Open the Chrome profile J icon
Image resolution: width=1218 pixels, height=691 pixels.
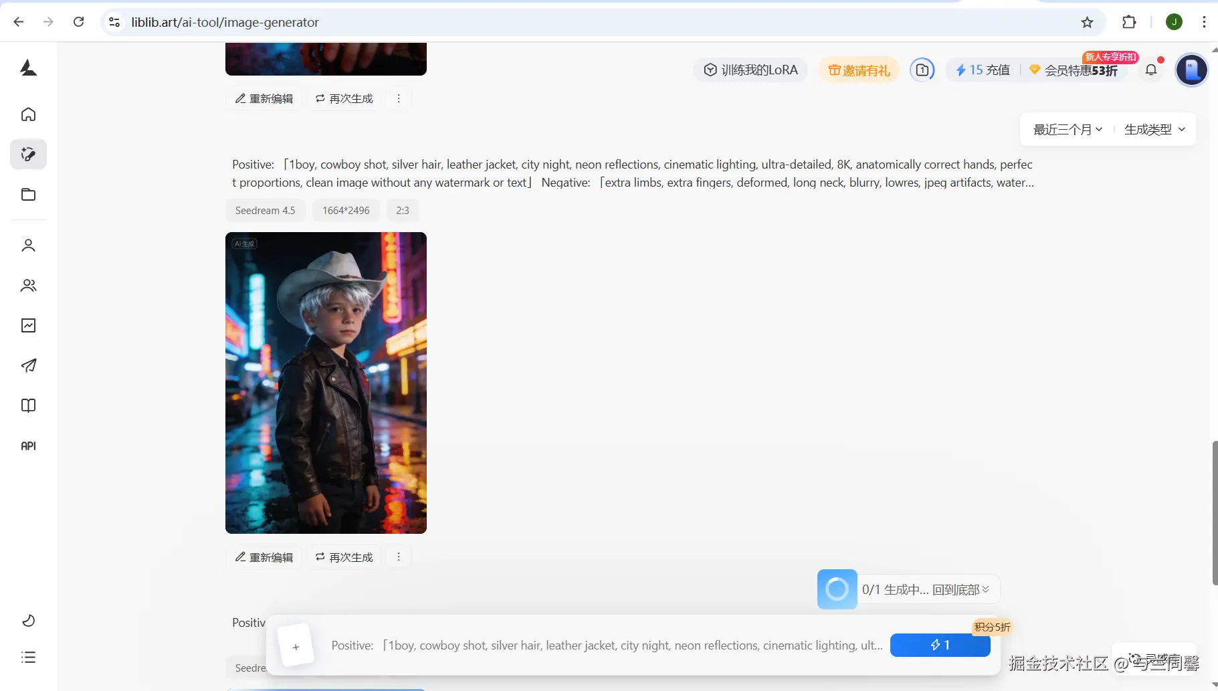pos(1174,22)
